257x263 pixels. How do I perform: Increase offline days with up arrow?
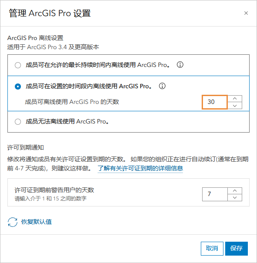[x=235, y=99]
